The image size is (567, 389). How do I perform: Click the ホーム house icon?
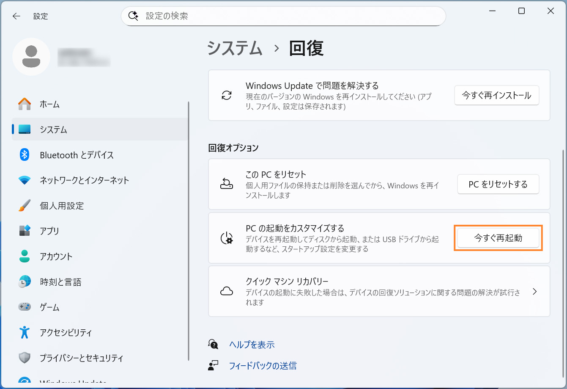tap(25, 104)
